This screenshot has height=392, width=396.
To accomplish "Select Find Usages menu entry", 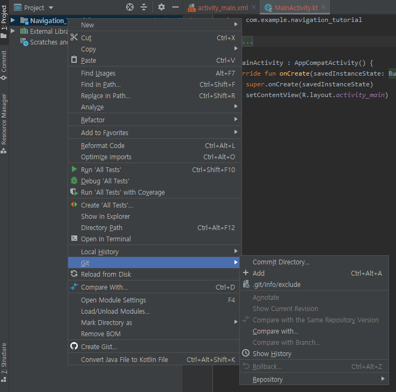I will point(155,73).
